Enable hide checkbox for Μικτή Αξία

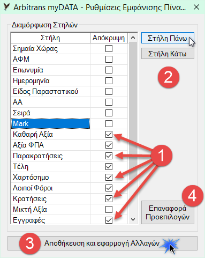coord(109,210)
